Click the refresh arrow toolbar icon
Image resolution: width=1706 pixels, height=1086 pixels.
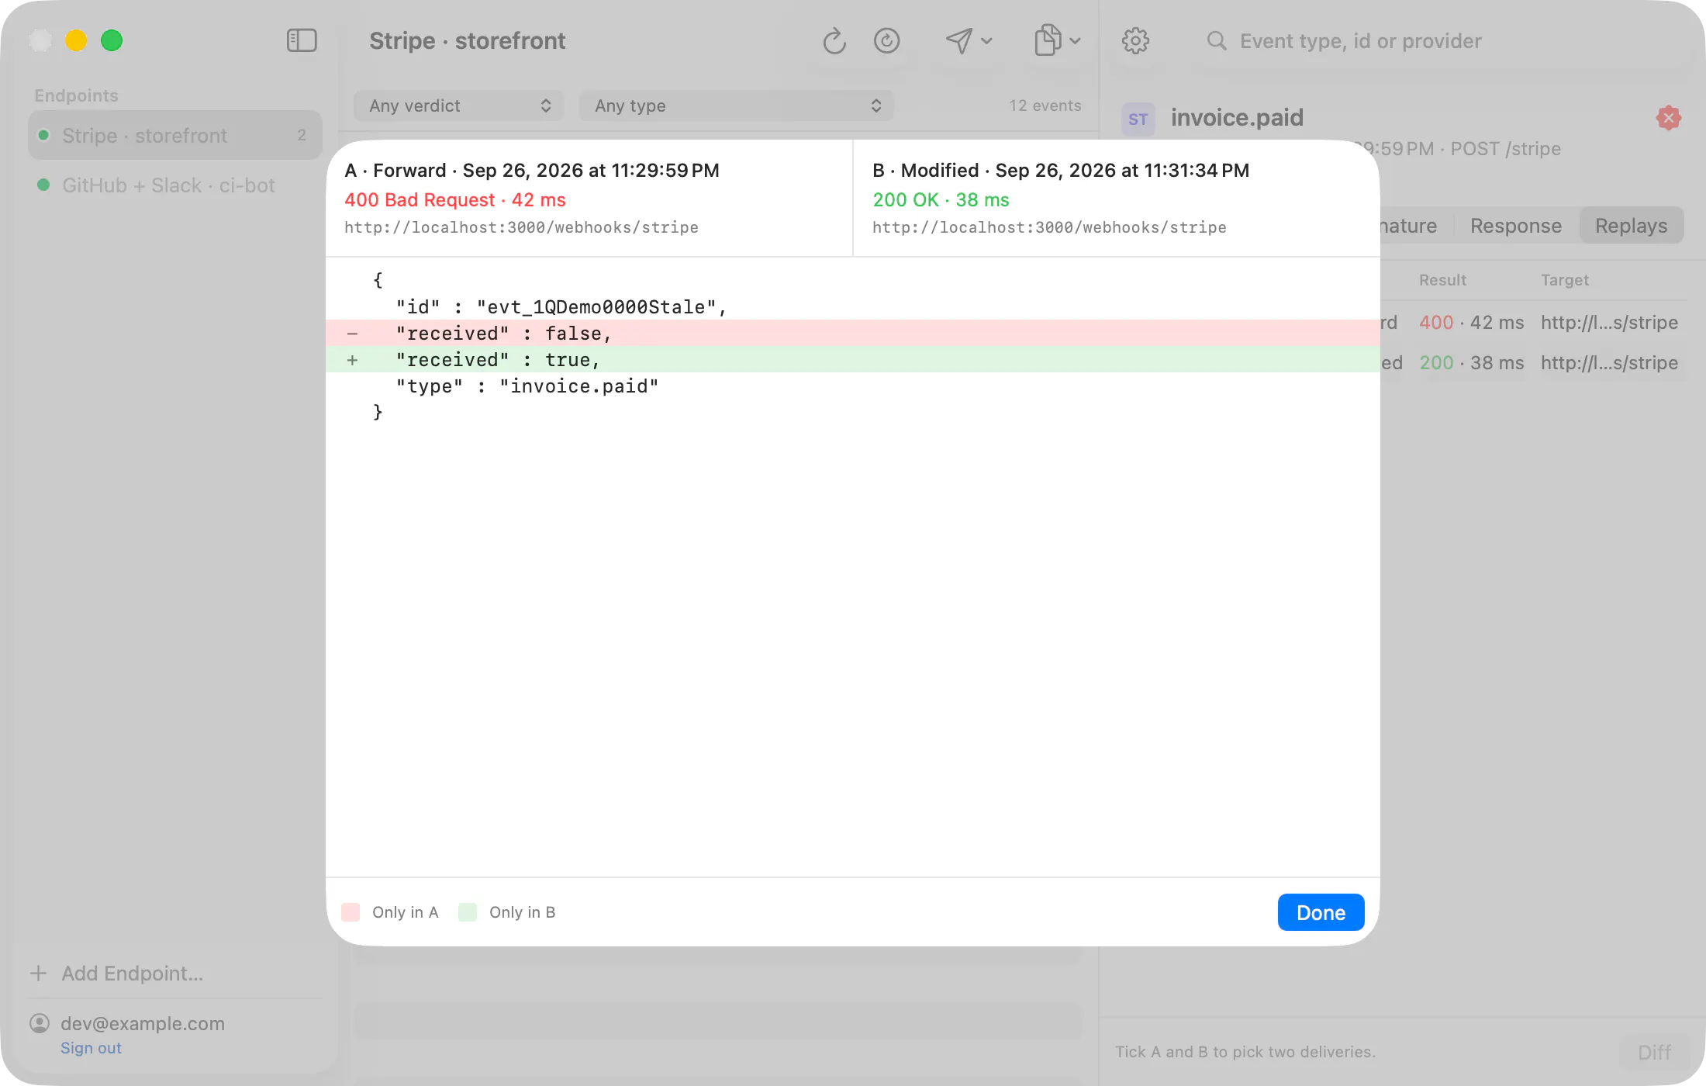click(834, 40)
